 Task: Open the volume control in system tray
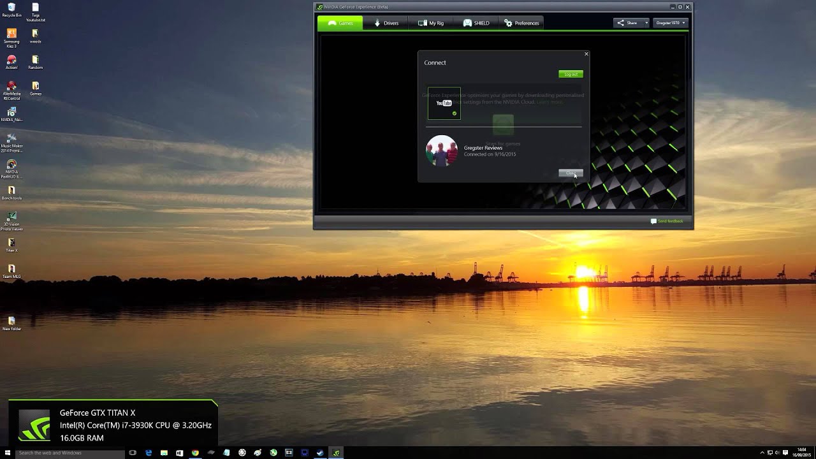click(777, 453)
